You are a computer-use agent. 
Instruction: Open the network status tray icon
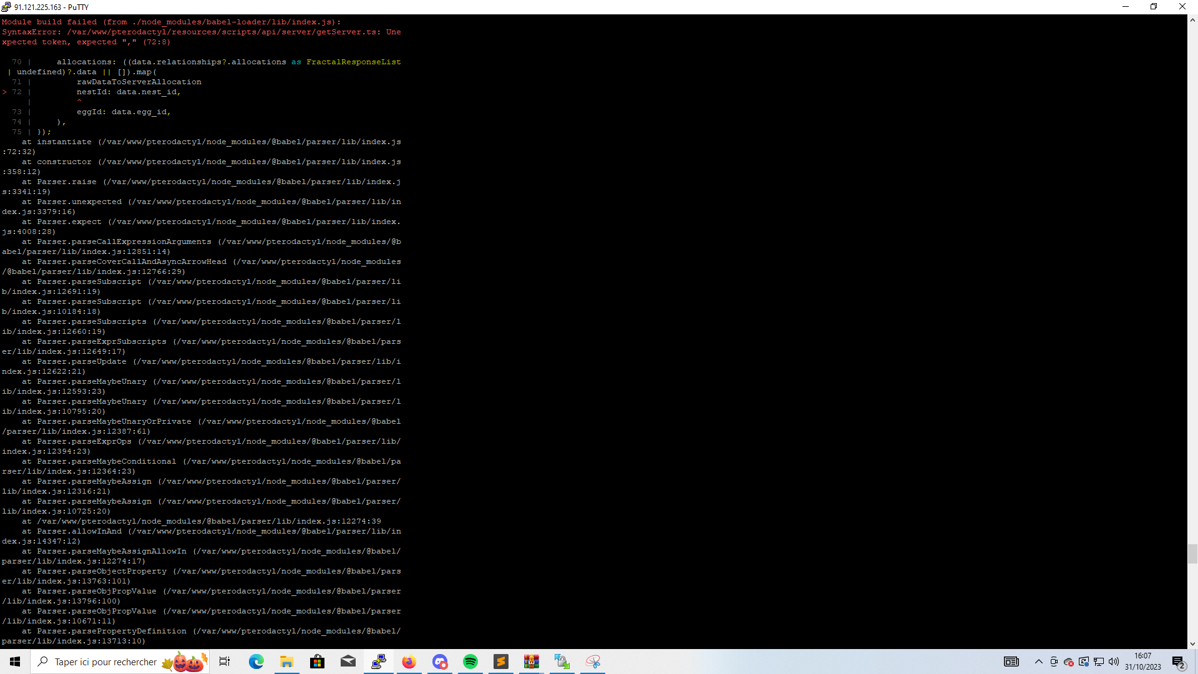[1099, 662]
